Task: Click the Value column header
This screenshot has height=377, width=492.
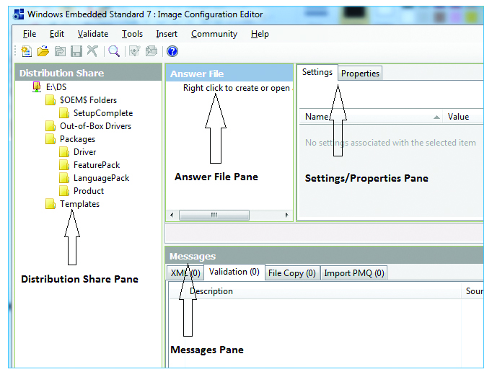Action: [x=463, y=117]
